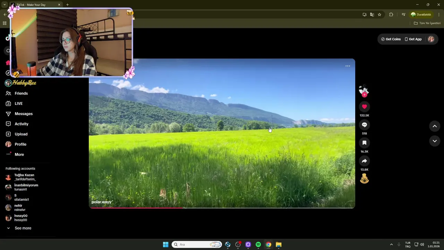Image resolution: width=444 pixels, height=250 pixels.
Task: Open the volume control in tray
Action: (422, 244)
